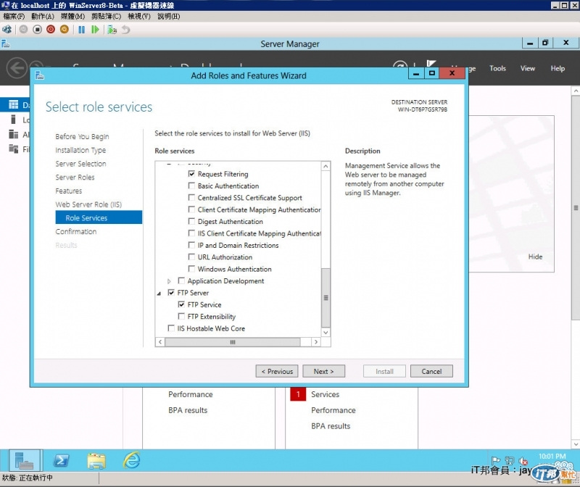The height and width of the screenshot is (487, 580).
Task: Go to Server Roles wizard step
Action: pyautogui.click(x=75, y=177)
